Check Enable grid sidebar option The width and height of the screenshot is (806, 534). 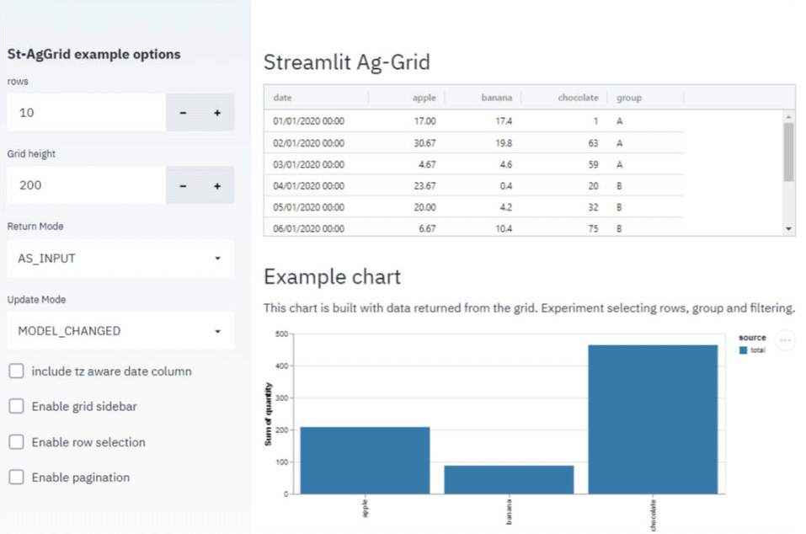16,407
